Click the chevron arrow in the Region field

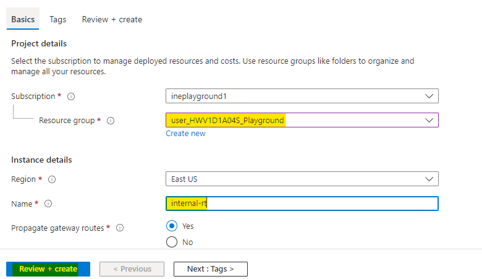(x=429, y=179)
